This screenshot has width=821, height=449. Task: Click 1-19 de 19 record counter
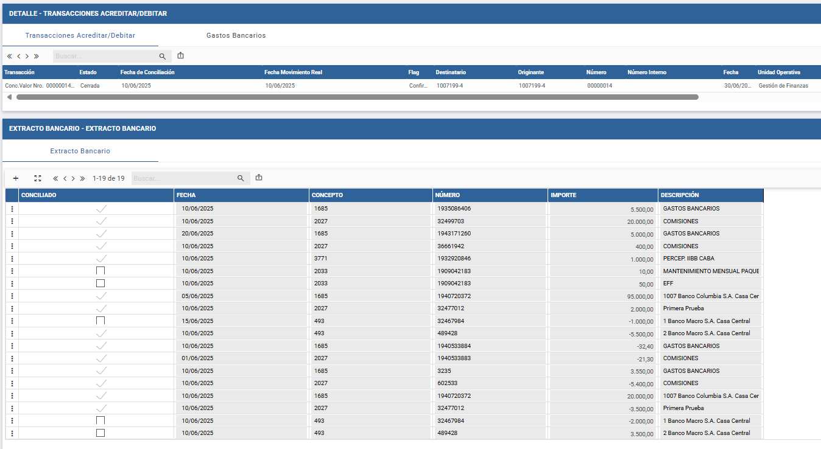108,178
